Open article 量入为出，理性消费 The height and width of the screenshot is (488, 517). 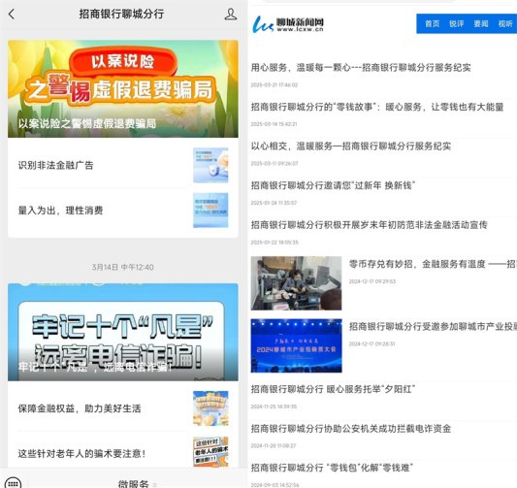[61, 210]
